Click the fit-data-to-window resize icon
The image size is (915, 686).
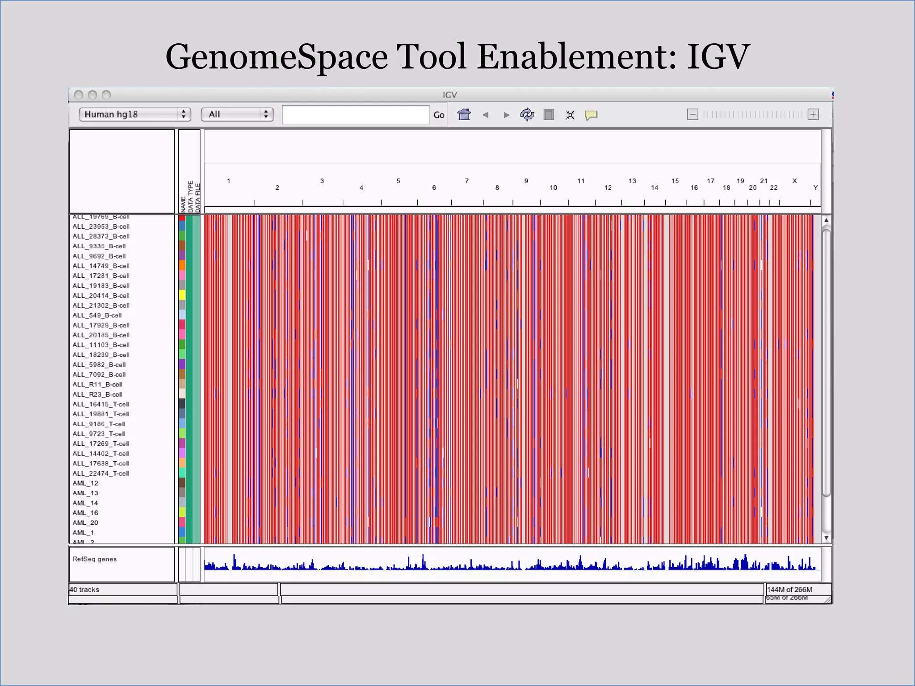point(570,115)
